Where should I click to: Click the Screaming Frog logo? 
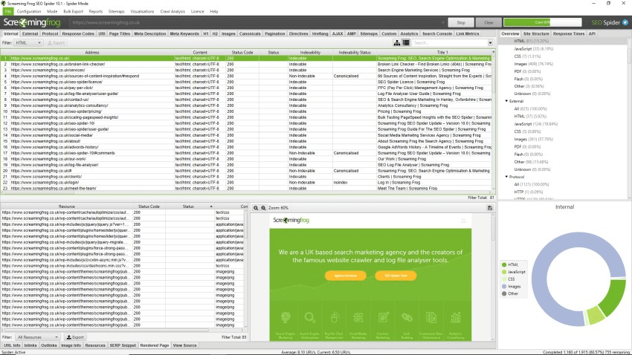(x=35, y=23)
